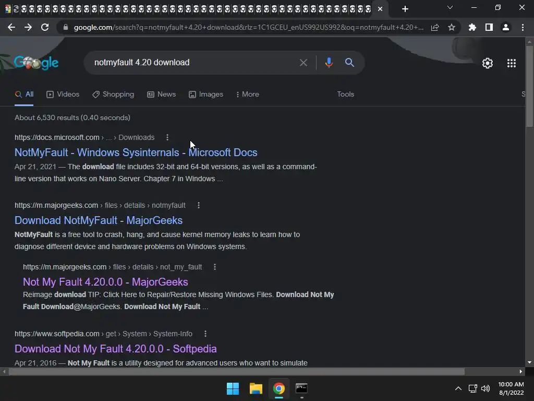Screen dimensions: 534x401
Task: Click the docs.microsoft.com breadcrumb URL
Action: (84, 137)
